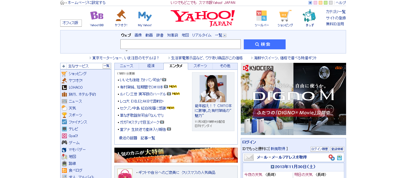Open the 有村架純 photo thumbnail
Image resolution: width=406 pixels, height=178 pixels.
click(x=213, y=88)
